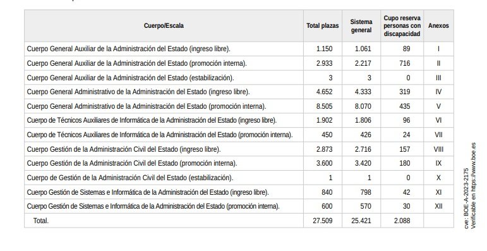Click the Sistema general column header

(361, 26)
